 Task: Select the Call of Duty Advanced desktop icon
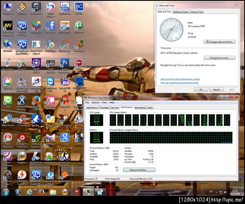8,29
